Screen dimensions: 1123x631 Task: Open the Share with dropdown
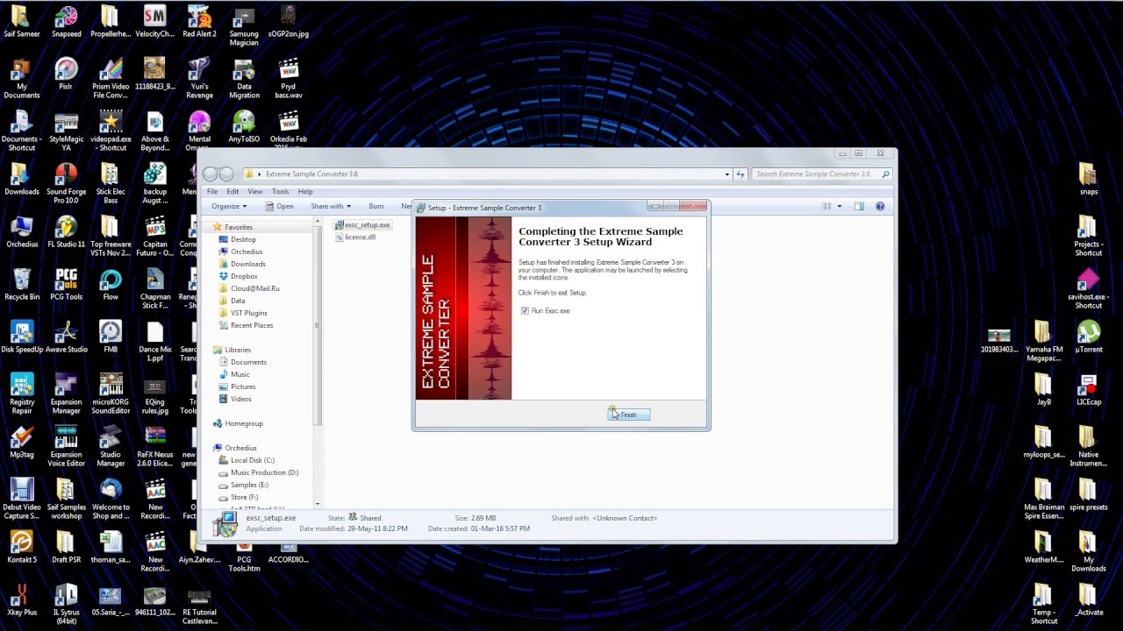click(330, 206)
